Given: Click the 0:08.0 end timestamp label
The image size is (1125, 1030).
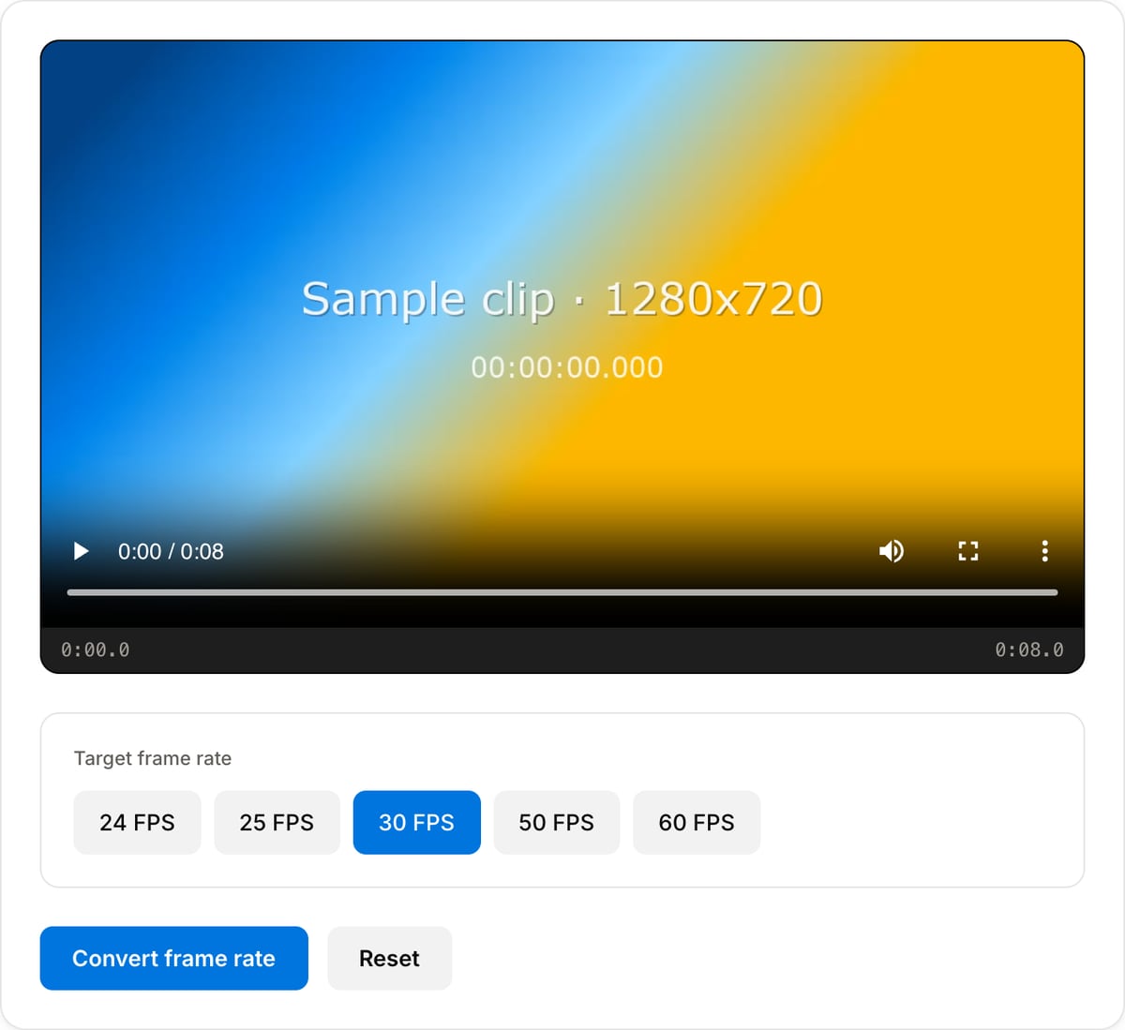Looking at the screenshot, I should pos(1029,649).
